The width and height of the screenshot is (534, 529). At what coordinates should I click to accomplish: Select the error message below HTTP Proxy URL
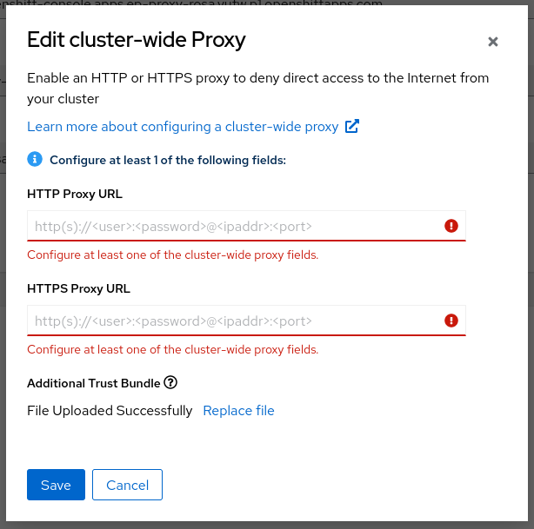(x=173, y=255)
